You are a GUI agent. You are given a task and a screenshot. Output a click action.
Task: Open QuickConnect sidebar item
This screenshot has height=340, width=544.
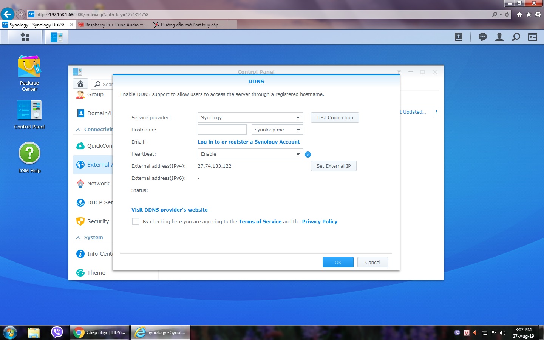[x=93, y=146]
